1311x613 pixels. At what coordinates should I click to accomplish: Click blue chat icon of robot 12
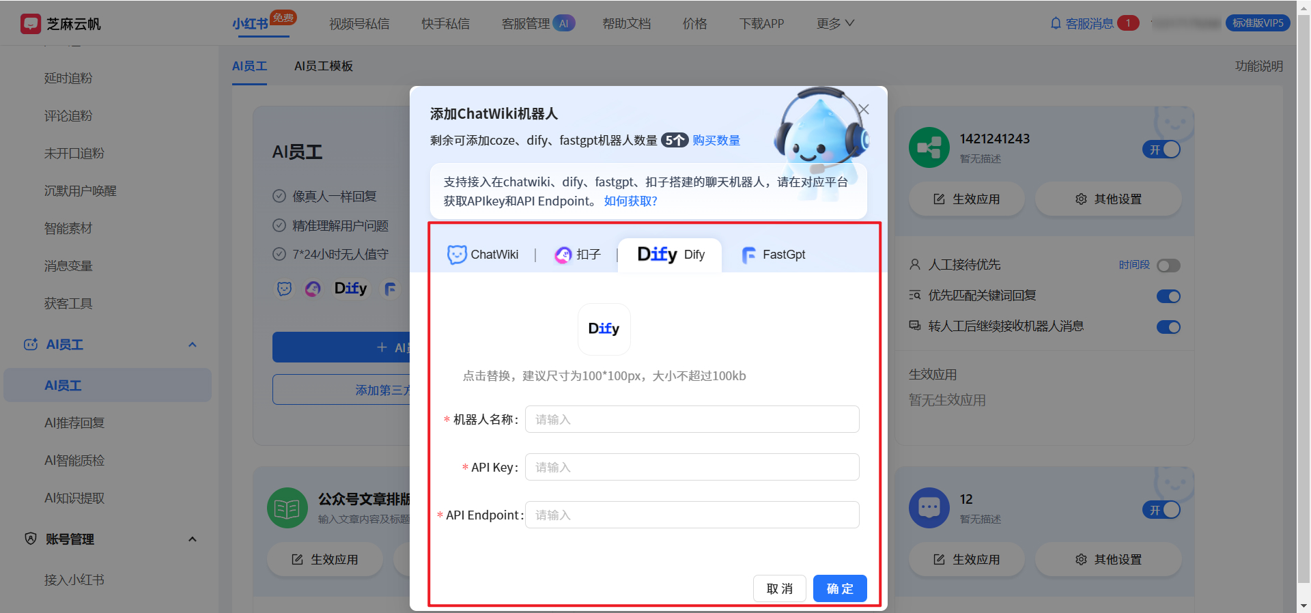click(x=929, y=508)
